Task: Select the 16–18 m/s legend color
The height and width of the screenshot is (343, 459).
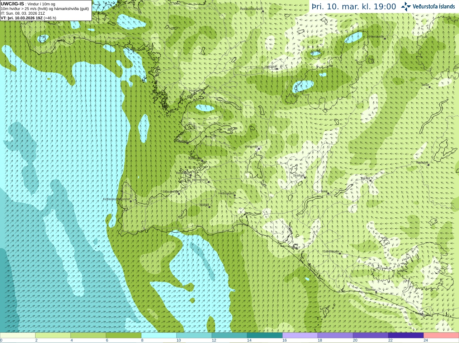Action: coord(300,335)
